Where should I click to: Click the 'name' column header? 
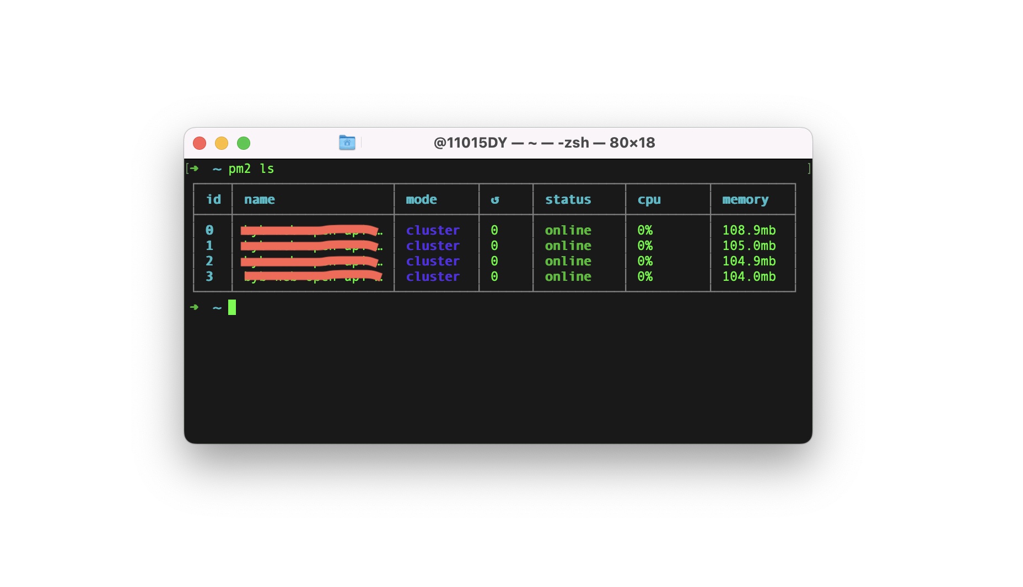pos(259,199)
